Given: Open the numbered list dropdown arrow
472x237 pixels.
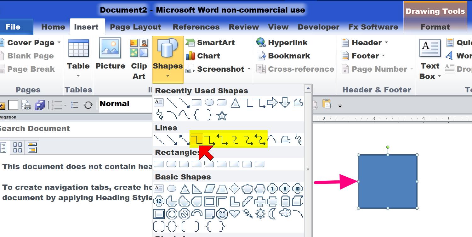Looking at the screenshot, I should point(65,105).
